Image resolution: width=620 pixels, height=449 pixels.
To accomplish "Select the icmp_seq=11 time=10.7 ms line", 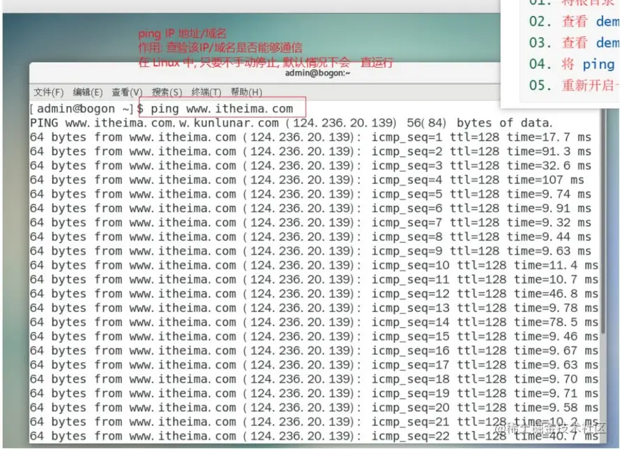I will (x=314, y=280).
